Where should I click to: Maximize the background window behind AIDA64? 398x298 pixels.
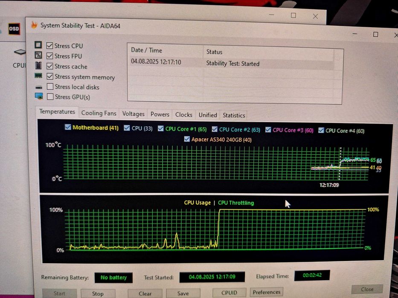pos(293,15)
